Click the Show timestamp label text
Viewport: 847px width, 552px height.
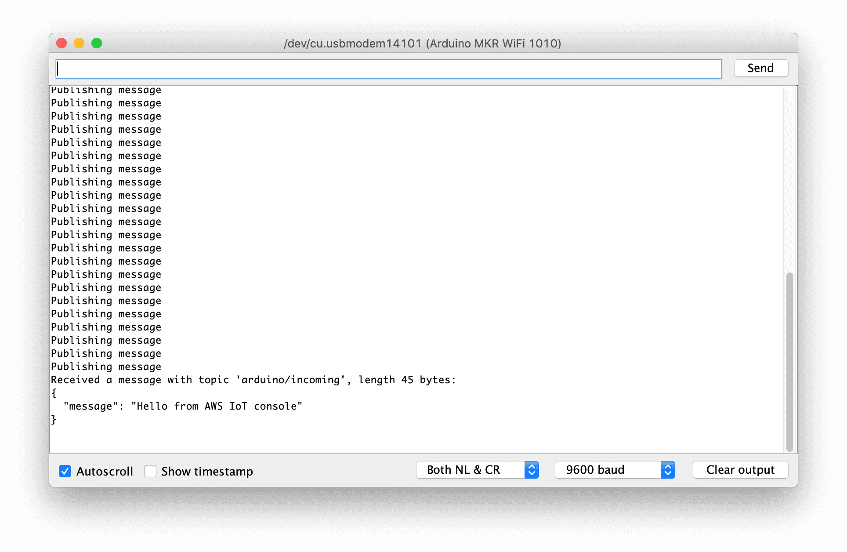pos(207,471)
